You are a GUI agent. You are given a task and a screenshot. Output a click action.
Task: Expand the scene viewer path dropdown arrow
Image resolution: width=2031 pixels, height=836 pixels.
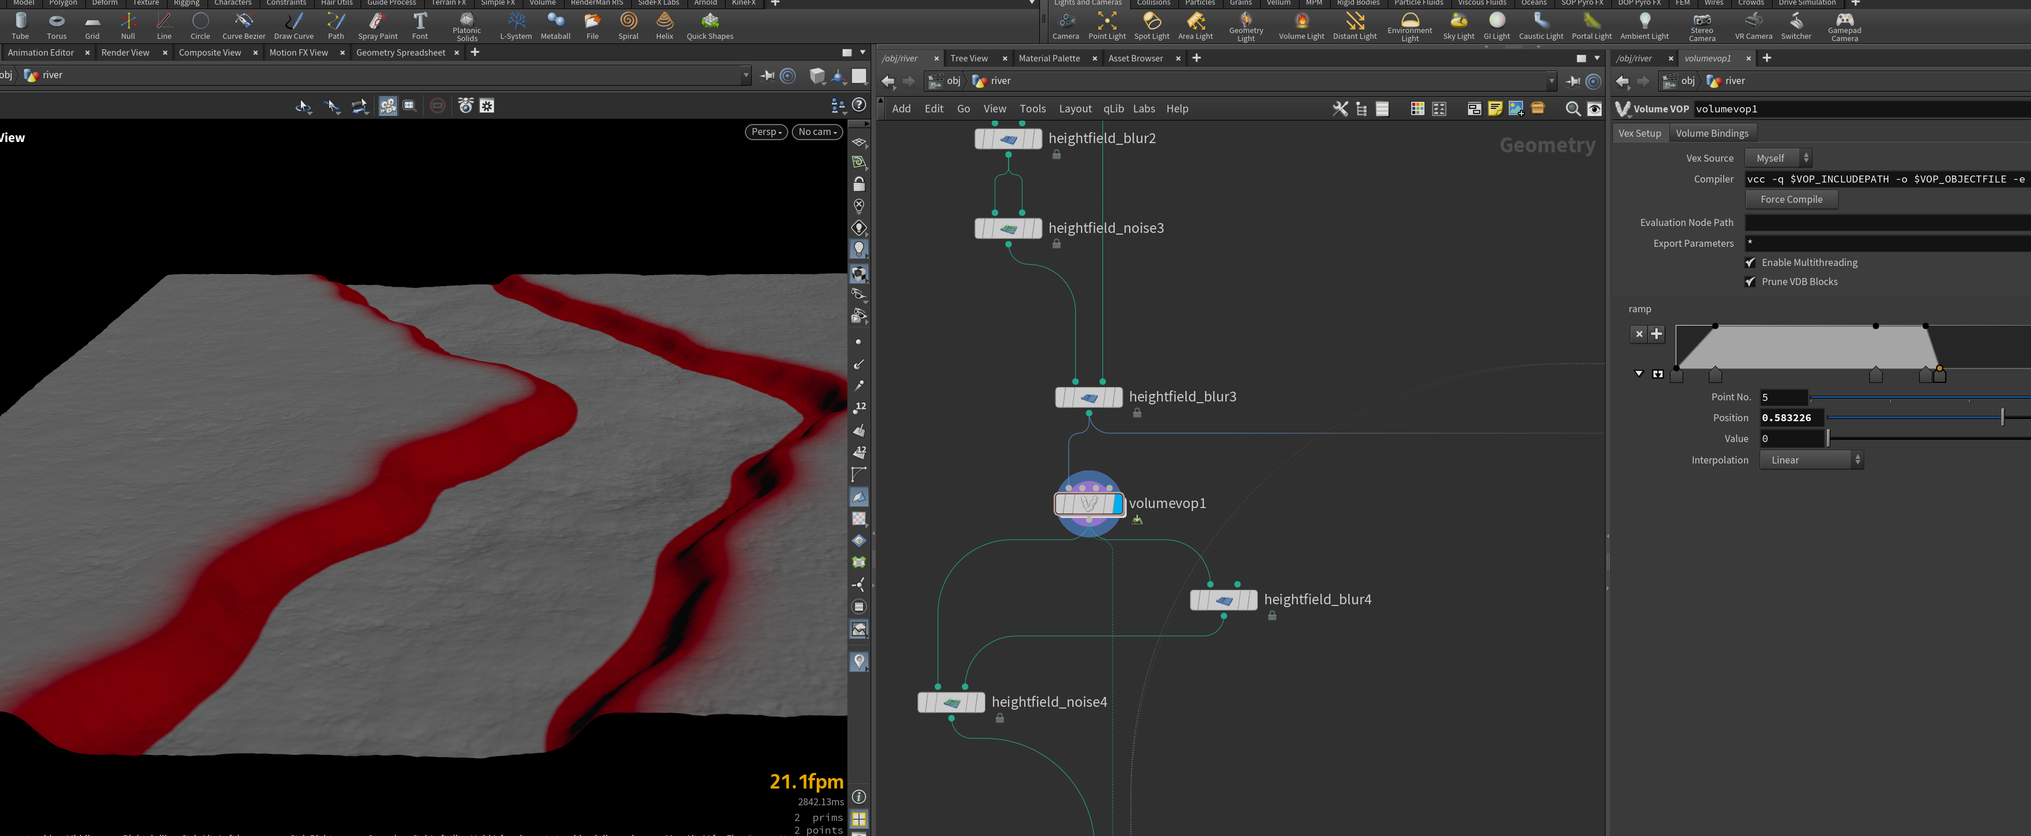(x=746, y=76)
